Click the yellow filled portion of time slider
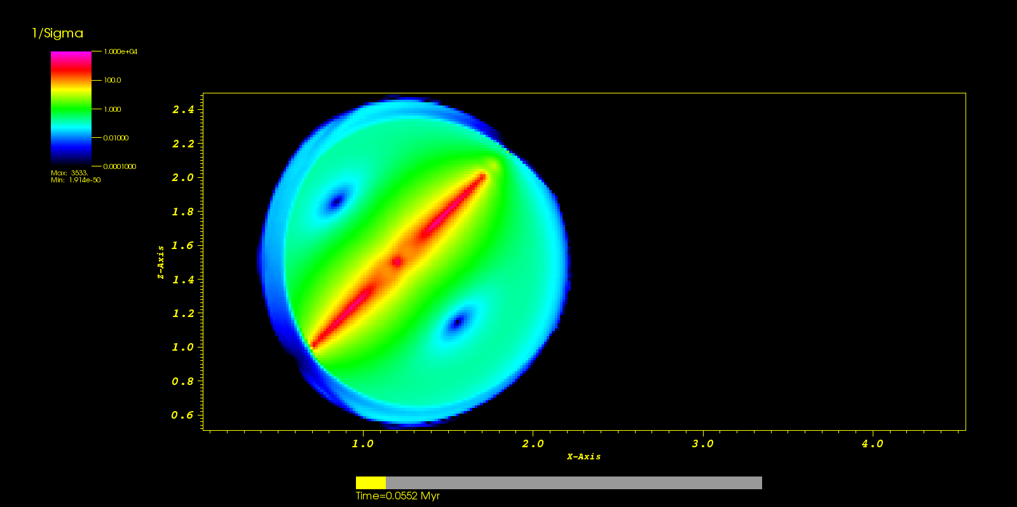Screen dimensions: 1017x507 pos(371,483)
